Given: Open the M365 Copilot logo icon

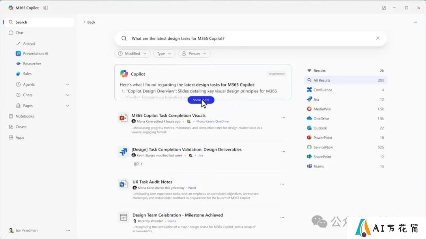Looking at the screenshot, I should 11,8.
